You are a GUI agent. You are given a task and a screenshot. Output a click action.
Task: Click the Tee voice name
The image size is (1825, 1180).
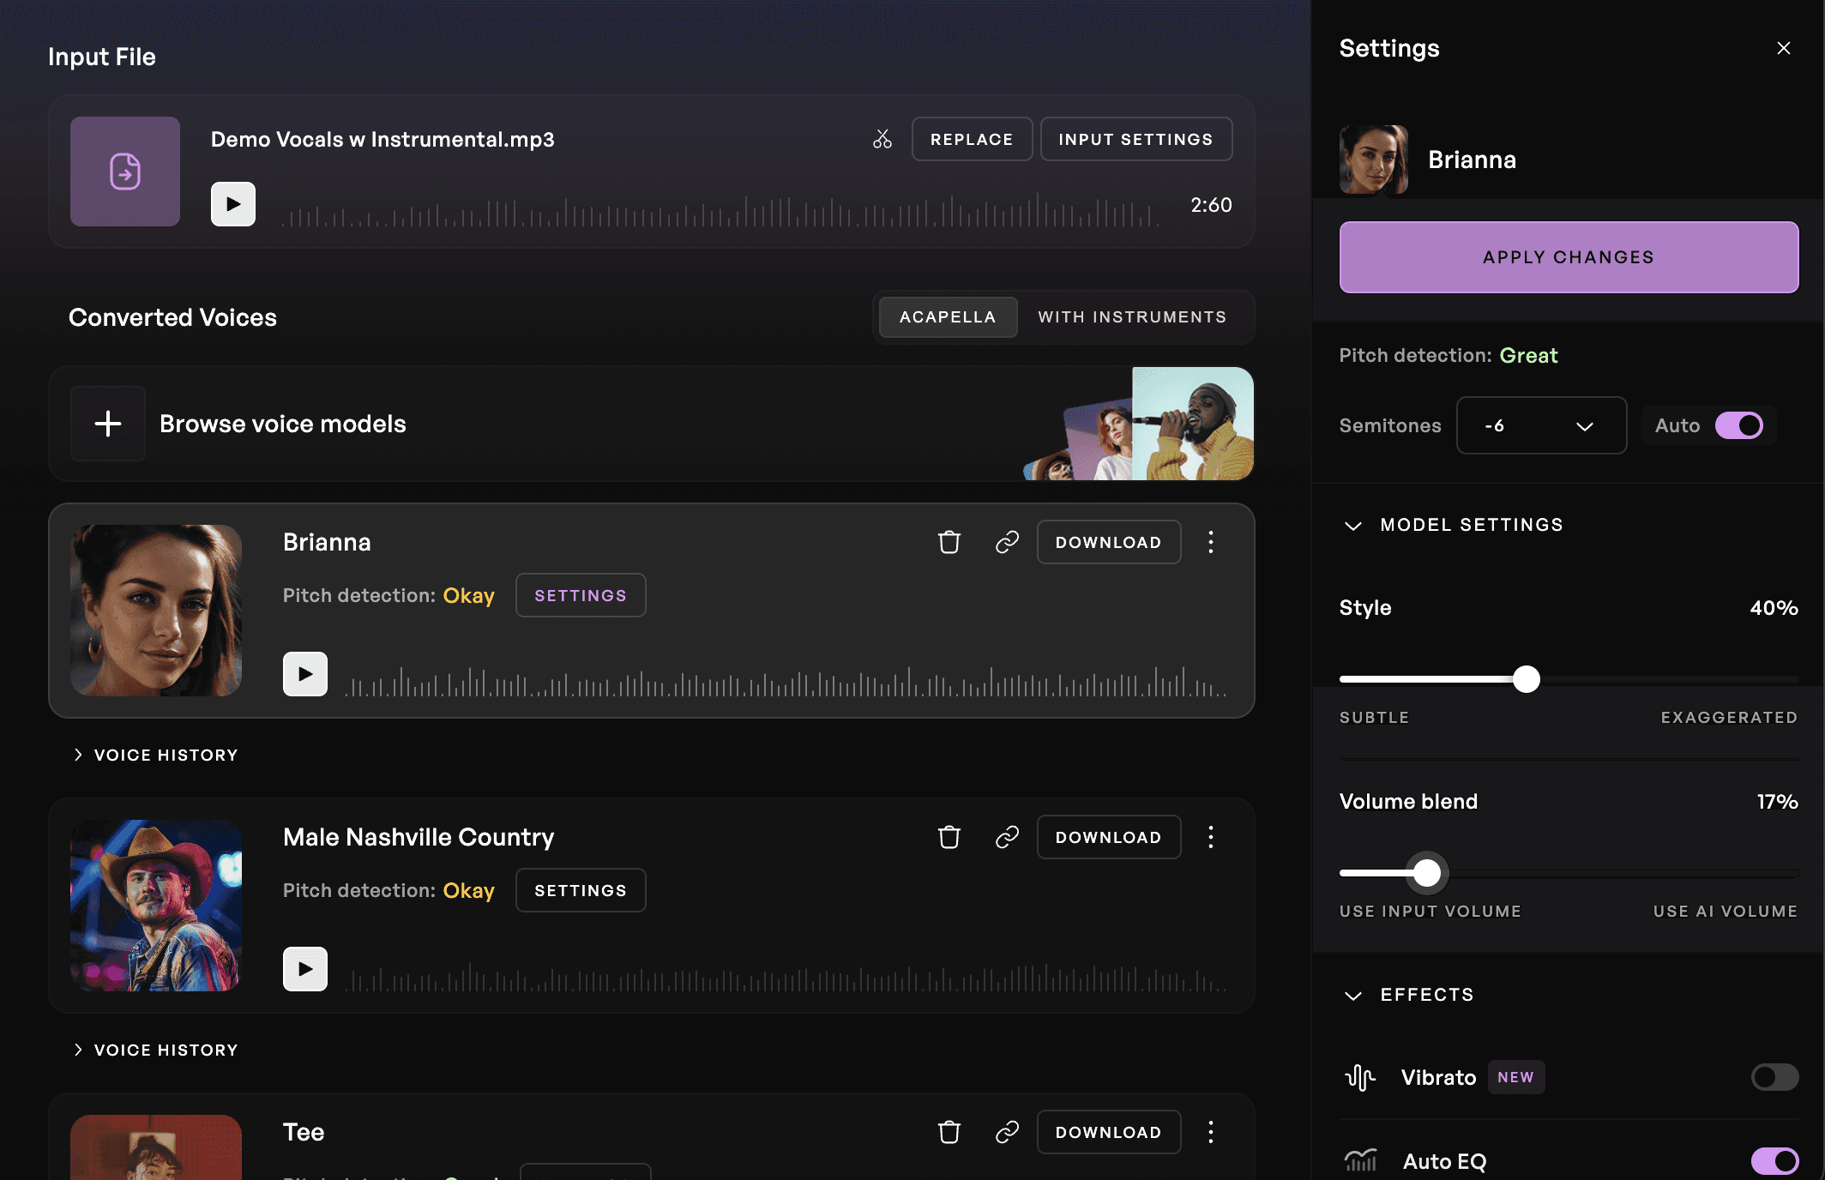(304, 1132)
